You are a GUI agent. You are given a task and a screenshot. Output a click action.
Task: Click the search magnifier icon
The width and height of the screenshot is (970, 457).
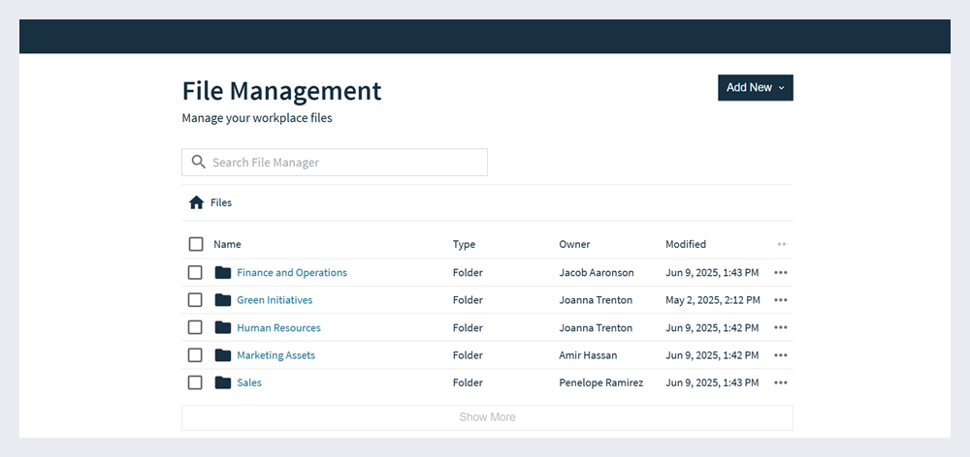pos(199,162)
